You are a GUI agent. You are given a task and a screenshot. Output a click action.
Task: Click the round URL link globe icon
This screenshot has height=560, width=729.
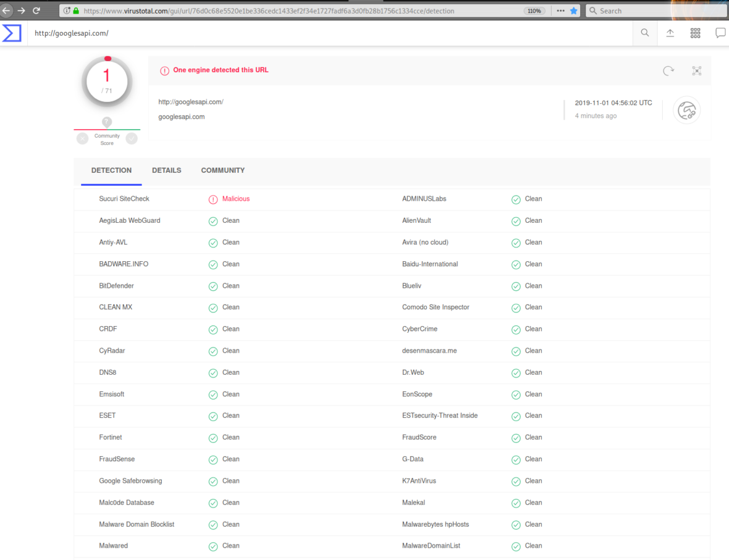coord(686,111)
